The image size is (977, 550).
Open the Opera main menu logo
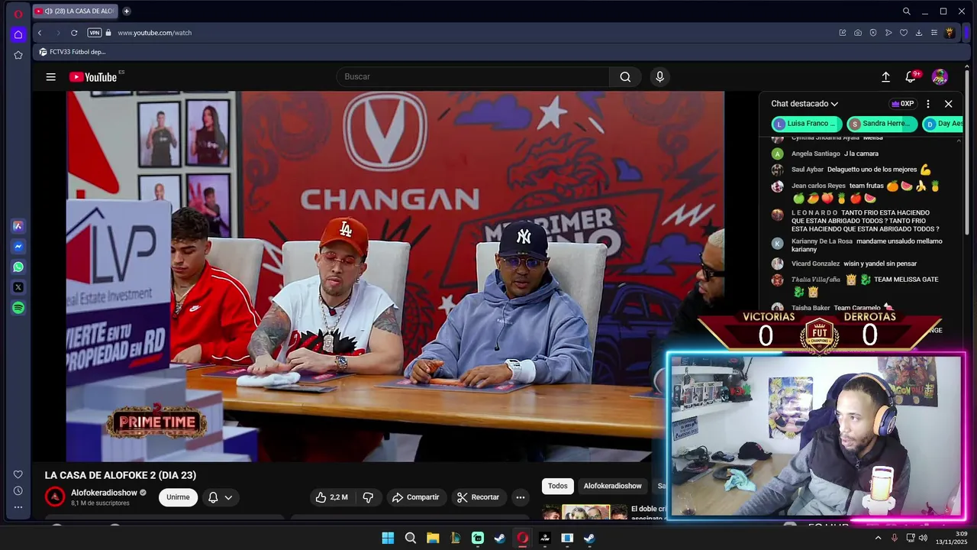(x=18, y=14)
